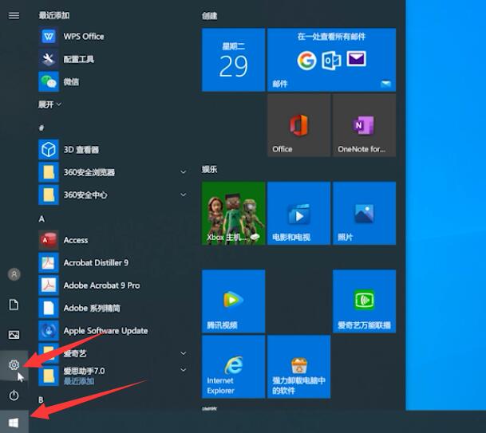
Task: Open the calendar tile showing 29
Action: pyautogui.click(x=233, y=60)
